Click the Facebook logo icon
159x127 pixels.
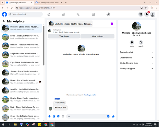point(4,14)
